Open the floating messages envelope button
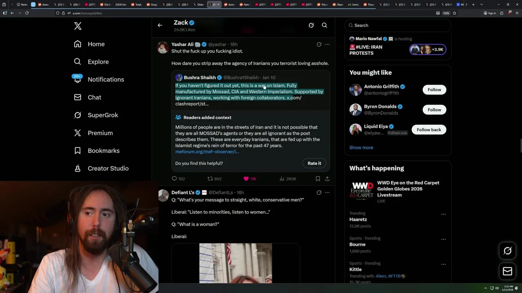Viewport: 522px width, 293px height. coord(507,271)
